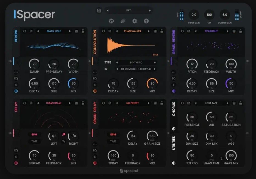Image resolution: width=256 pixels, height=179 pixels.
Task: Reset the Grain Reverb module
Action: [x=182, y=31]
